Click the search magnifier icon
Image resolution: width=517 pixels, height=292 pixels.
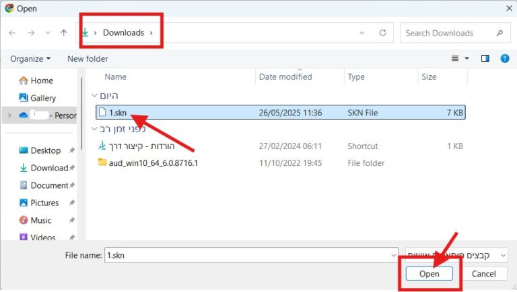coord(499,33)
